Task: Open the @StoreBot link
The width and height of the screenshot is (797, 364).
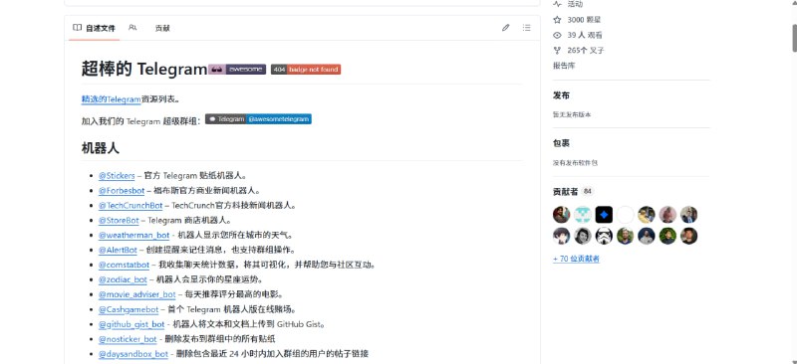Action: (119, 221)
